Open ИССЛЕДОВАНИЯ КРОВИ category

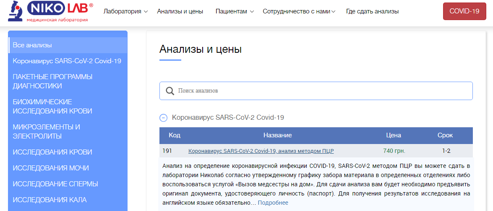coord(52,152)
